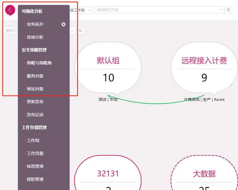Open the 连接分析 menu item

pos(35,37)
